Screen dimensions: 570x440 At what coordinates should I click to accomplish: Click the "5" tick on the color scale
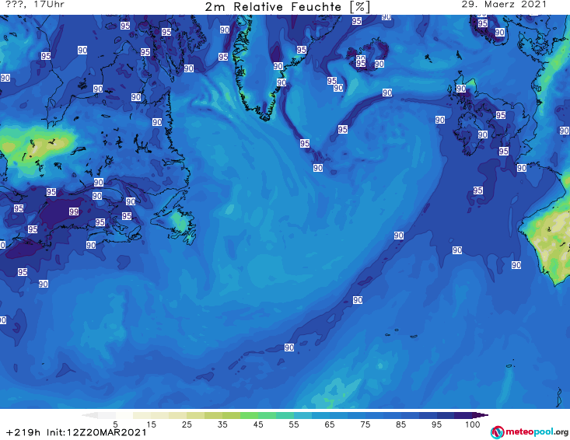[115, 424]
